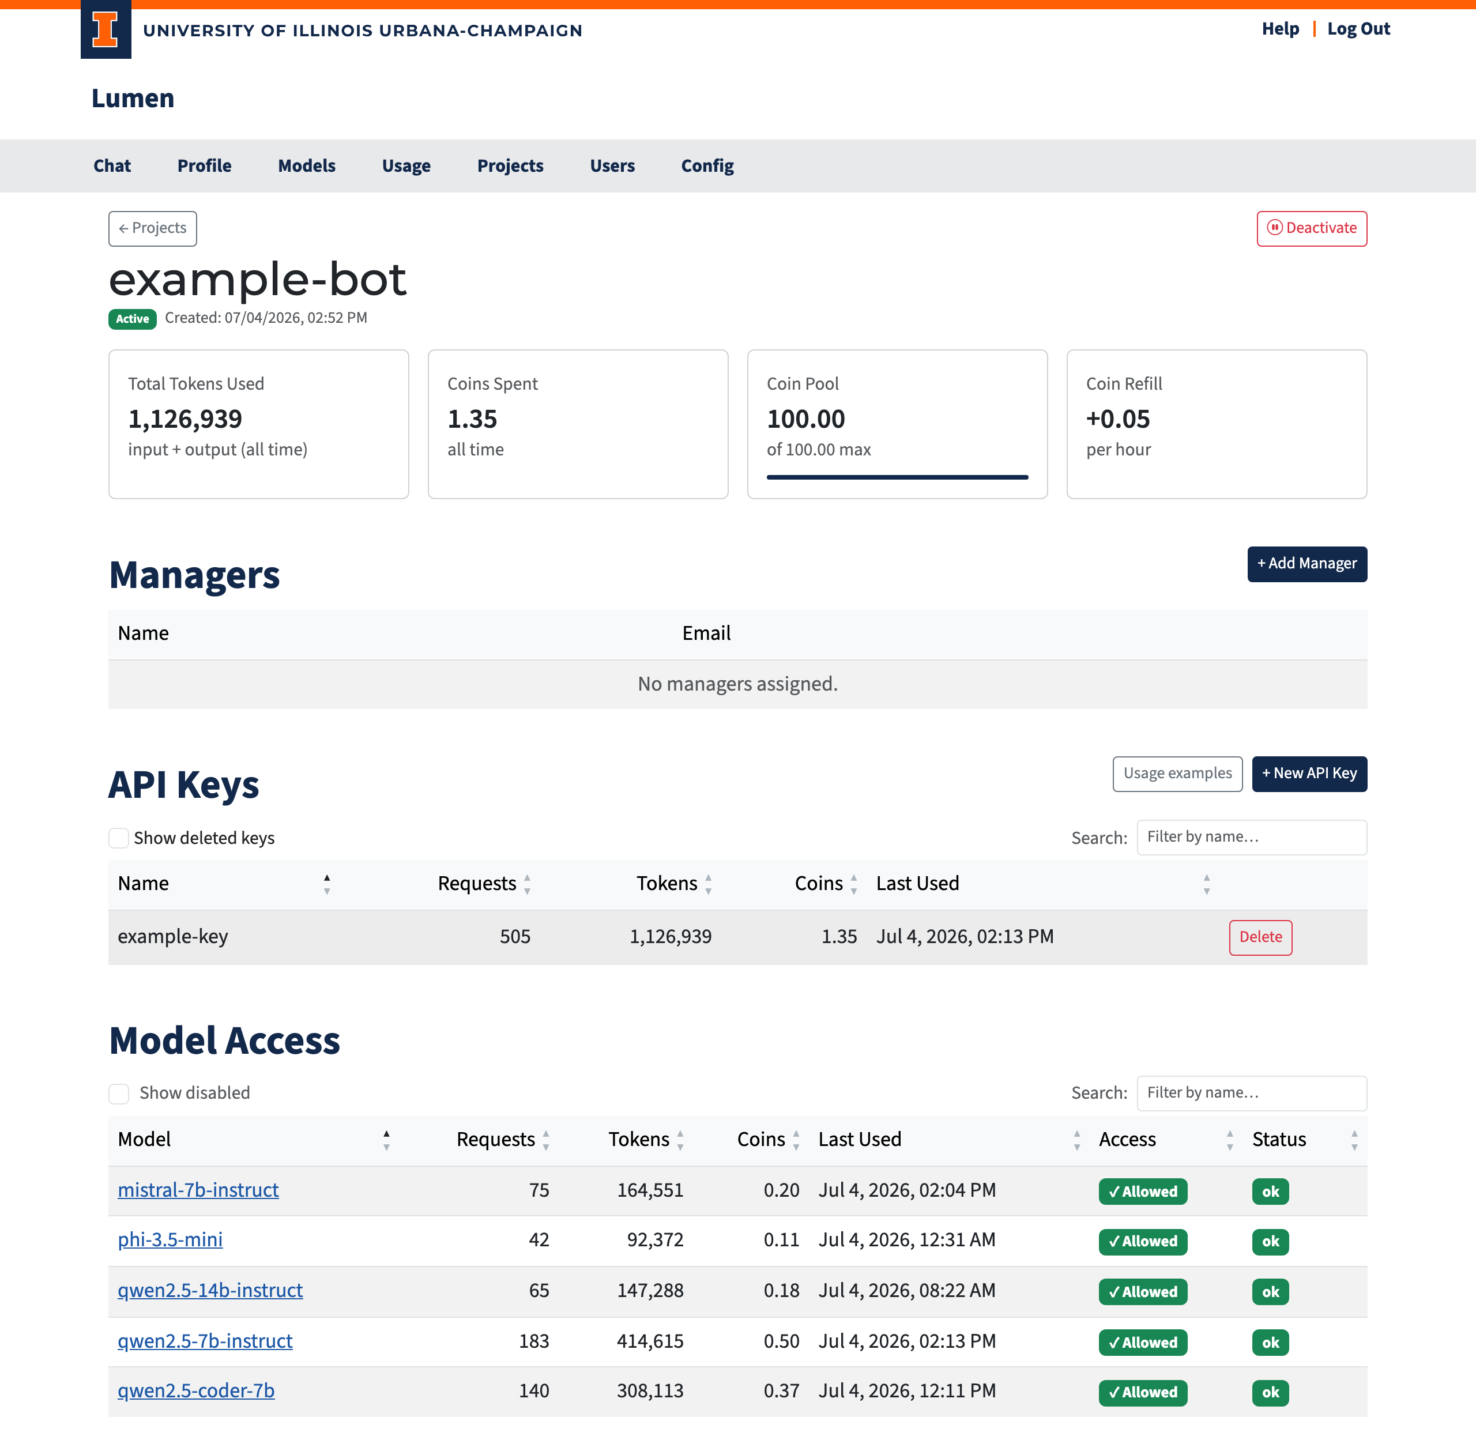This screenshot has height=1440, width=1476.
Task: Enable the Show deleted keys checkbox
Action: (119, 838)
